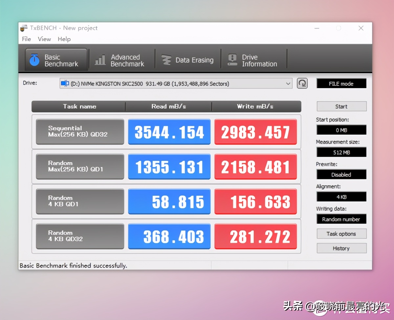The height and width of the screenshot is (320, 394).
Task: Open the Drive Information disk icon
Action: [x=232, y=59]
